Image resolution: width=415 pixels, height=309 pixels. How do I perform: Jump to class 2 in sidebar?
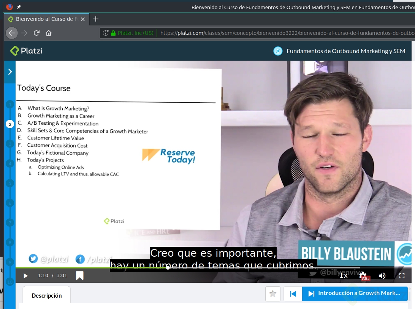[x=10, y=124]
